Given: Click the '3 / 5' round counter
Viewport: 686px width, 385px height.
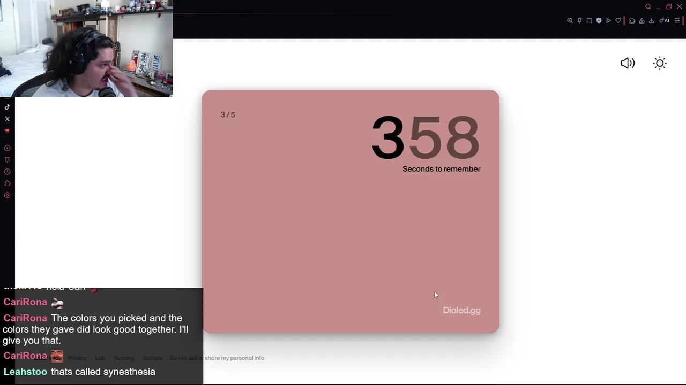Looking at the screenshot, I should click(228, 114).
